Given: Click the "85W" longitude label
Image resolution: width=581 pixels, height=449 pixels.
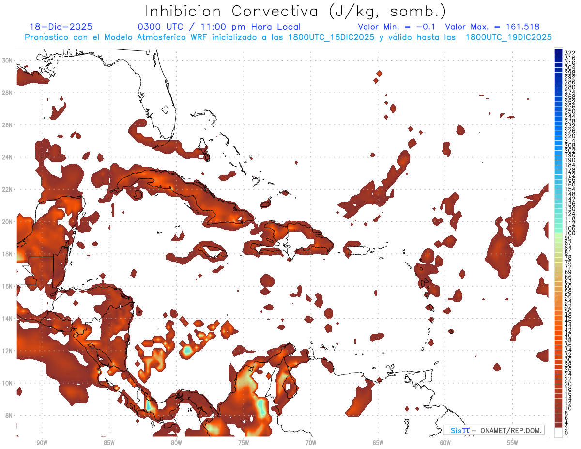Looking at the screenshot, I should (x=109, y=443).
